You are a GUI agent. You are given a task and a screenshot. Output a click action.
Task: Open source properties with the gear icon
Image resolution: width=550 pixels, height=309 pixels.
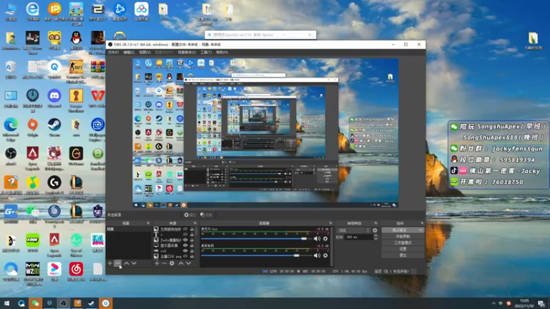(170, 263)
